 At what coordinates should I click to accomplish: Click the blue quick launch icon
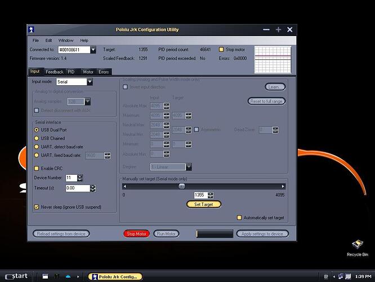pyautogui.click(x=68, y=276)
